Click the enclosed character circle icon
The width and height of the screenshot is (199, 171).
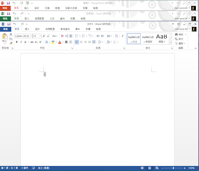coord(71,42)
